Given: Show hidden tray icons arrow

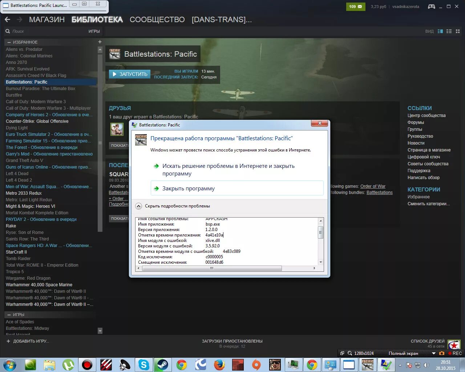Looking at the screenshot, I should click(400, 365).
